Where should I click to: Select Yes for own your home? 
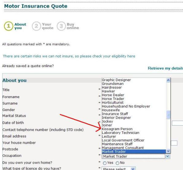[105, 163]
